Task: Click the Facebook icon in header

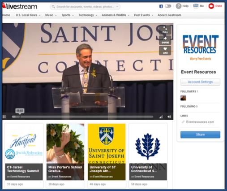Action: 161,6
